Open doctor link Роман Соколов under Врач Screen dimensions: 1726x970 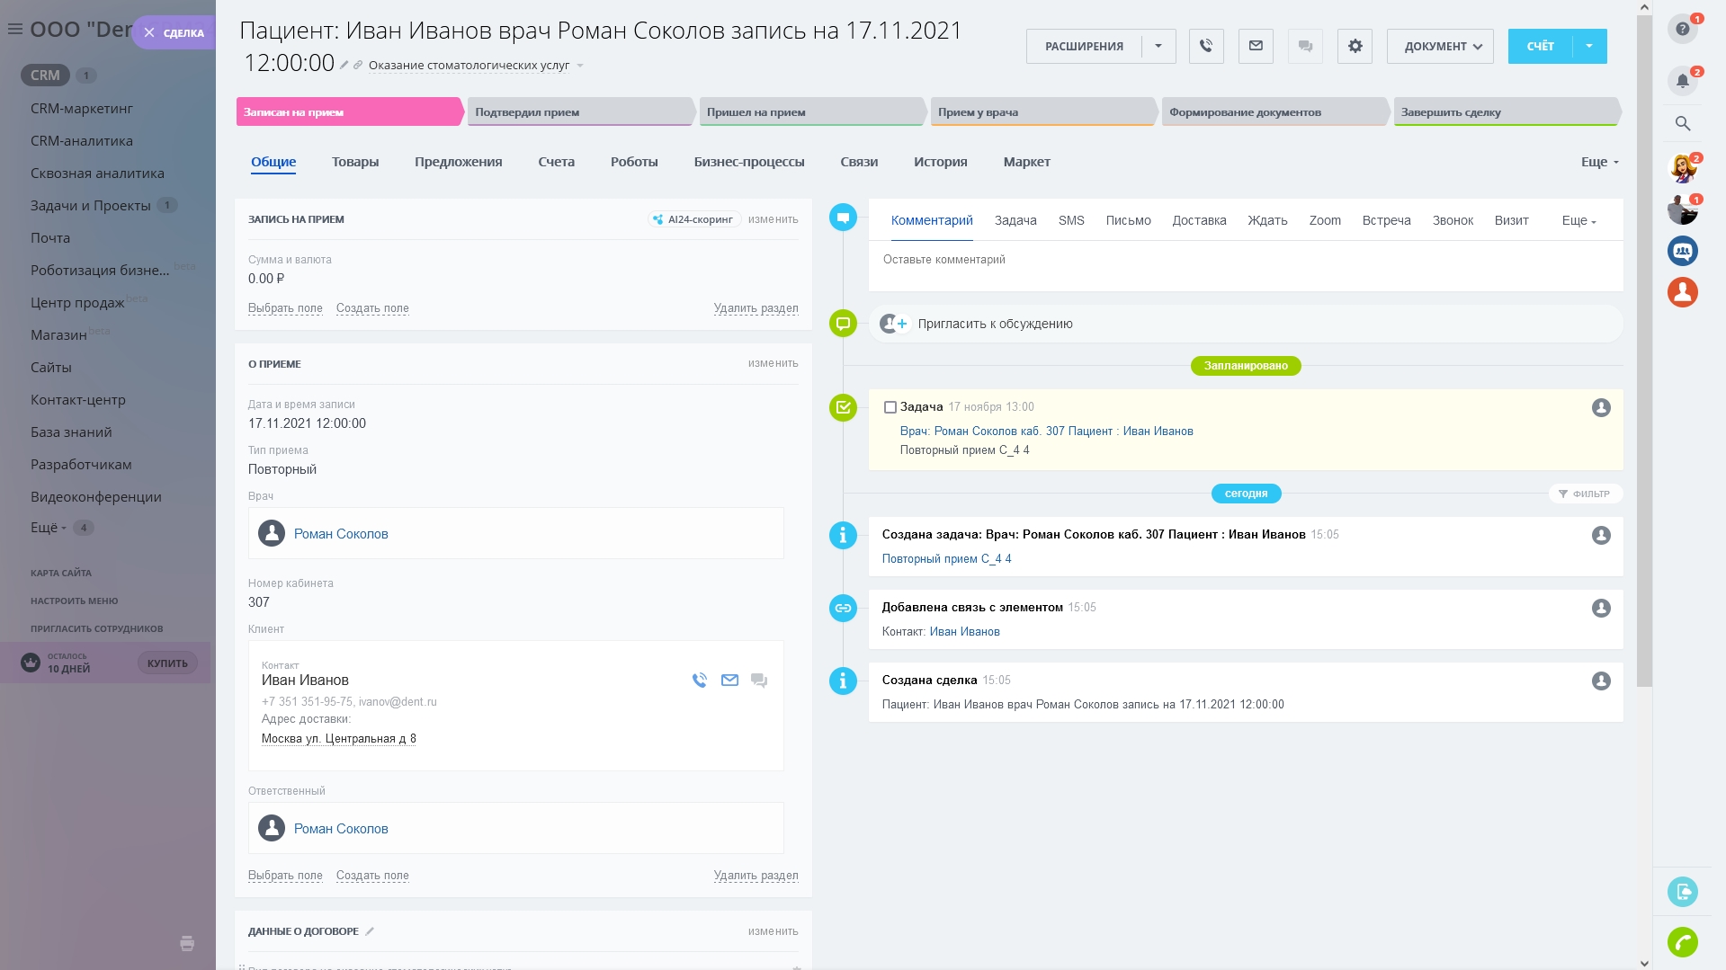[341, 534]
